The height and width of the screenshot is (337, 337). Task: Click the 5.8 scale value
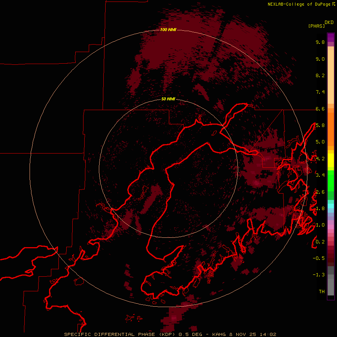[320, 125]
